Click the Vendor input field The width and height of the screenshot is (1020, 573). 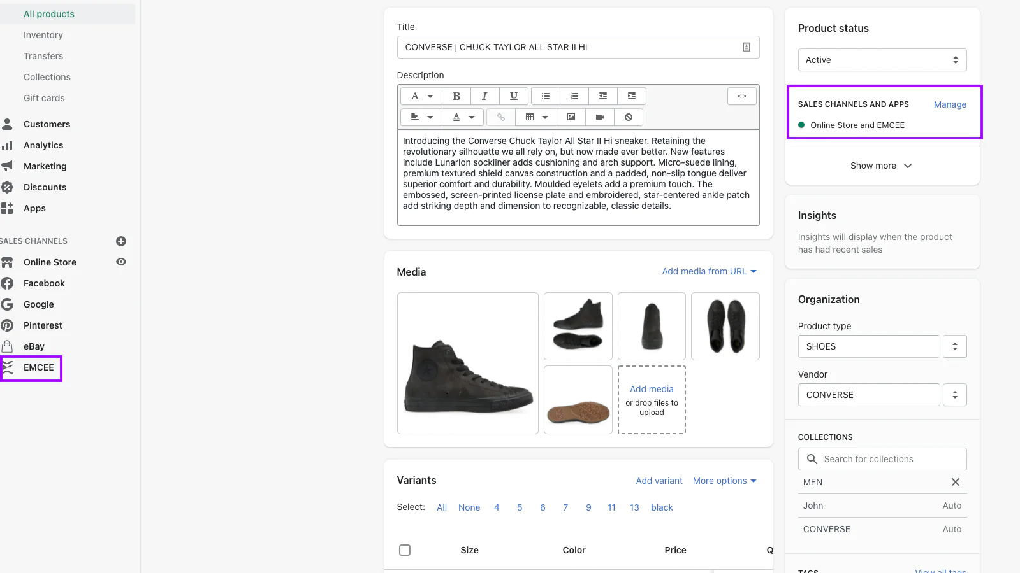[869, 395]
